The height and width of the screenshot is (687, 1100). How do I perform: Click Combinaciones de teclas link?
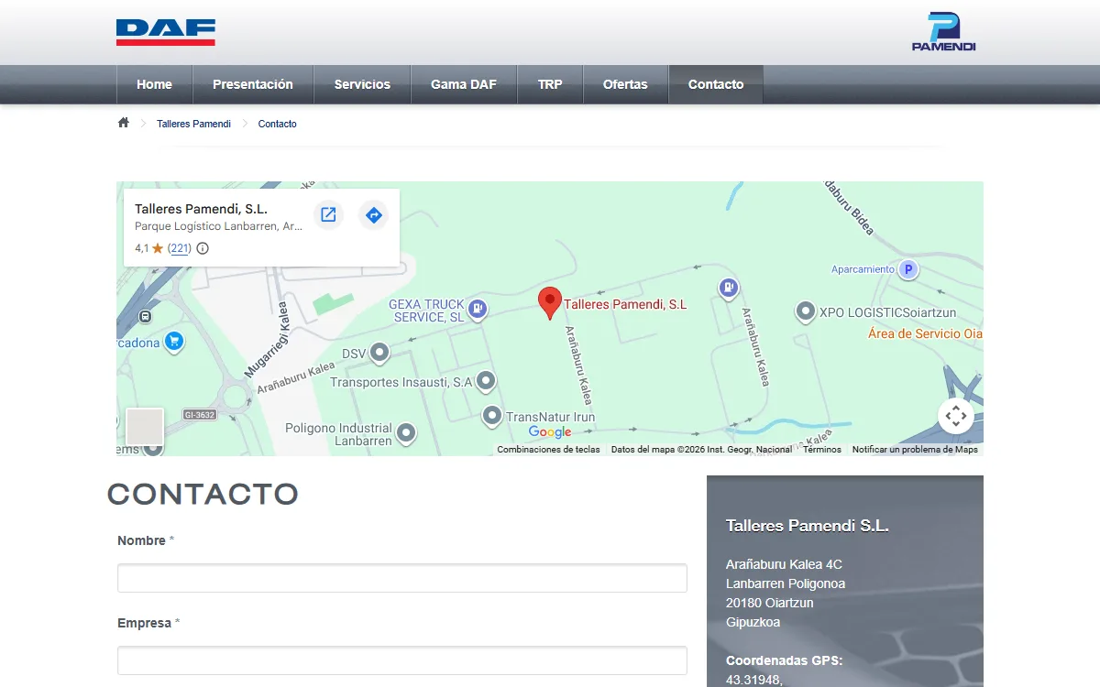tap(548, 450)
